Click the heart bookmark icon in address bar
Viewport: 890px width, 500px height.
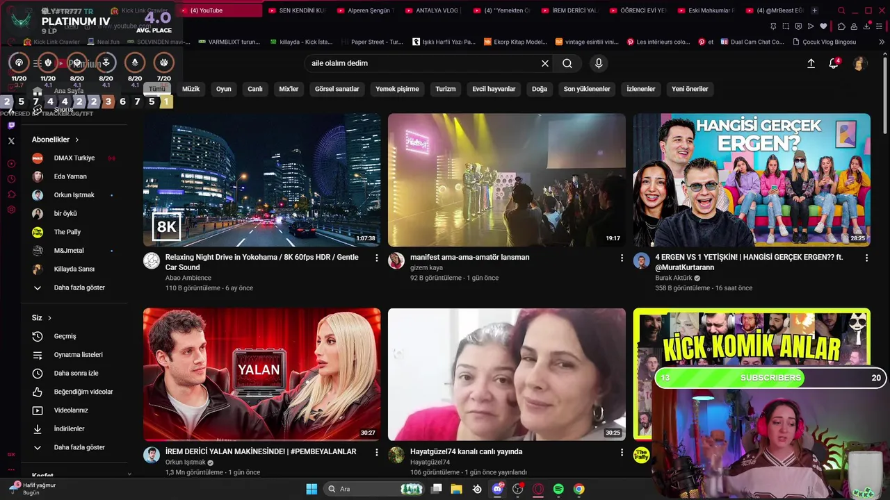pos(823,26)
